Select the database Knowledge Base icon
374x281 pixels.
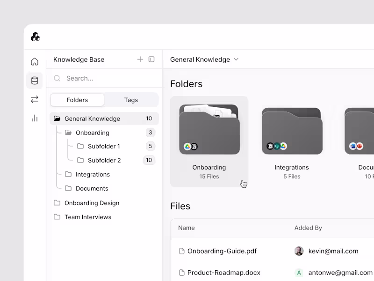(34, 80)
